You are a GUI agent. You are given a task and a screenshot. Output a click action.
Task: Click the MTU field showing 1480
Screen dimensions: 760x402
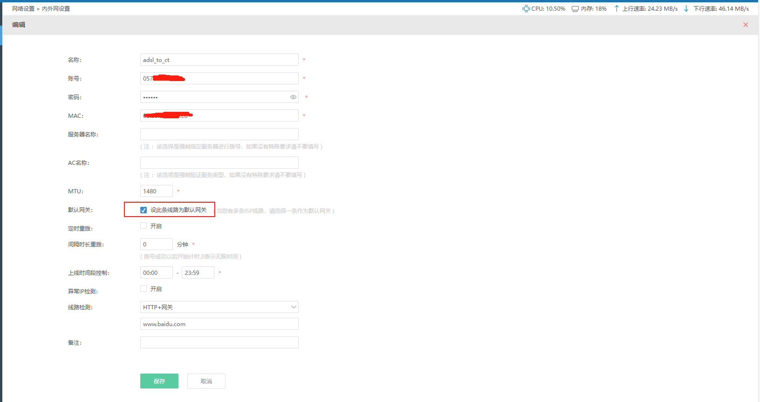click(156, 191)
